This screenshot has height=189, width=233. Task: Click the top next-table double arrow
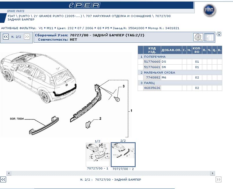[x=27, y=37]
